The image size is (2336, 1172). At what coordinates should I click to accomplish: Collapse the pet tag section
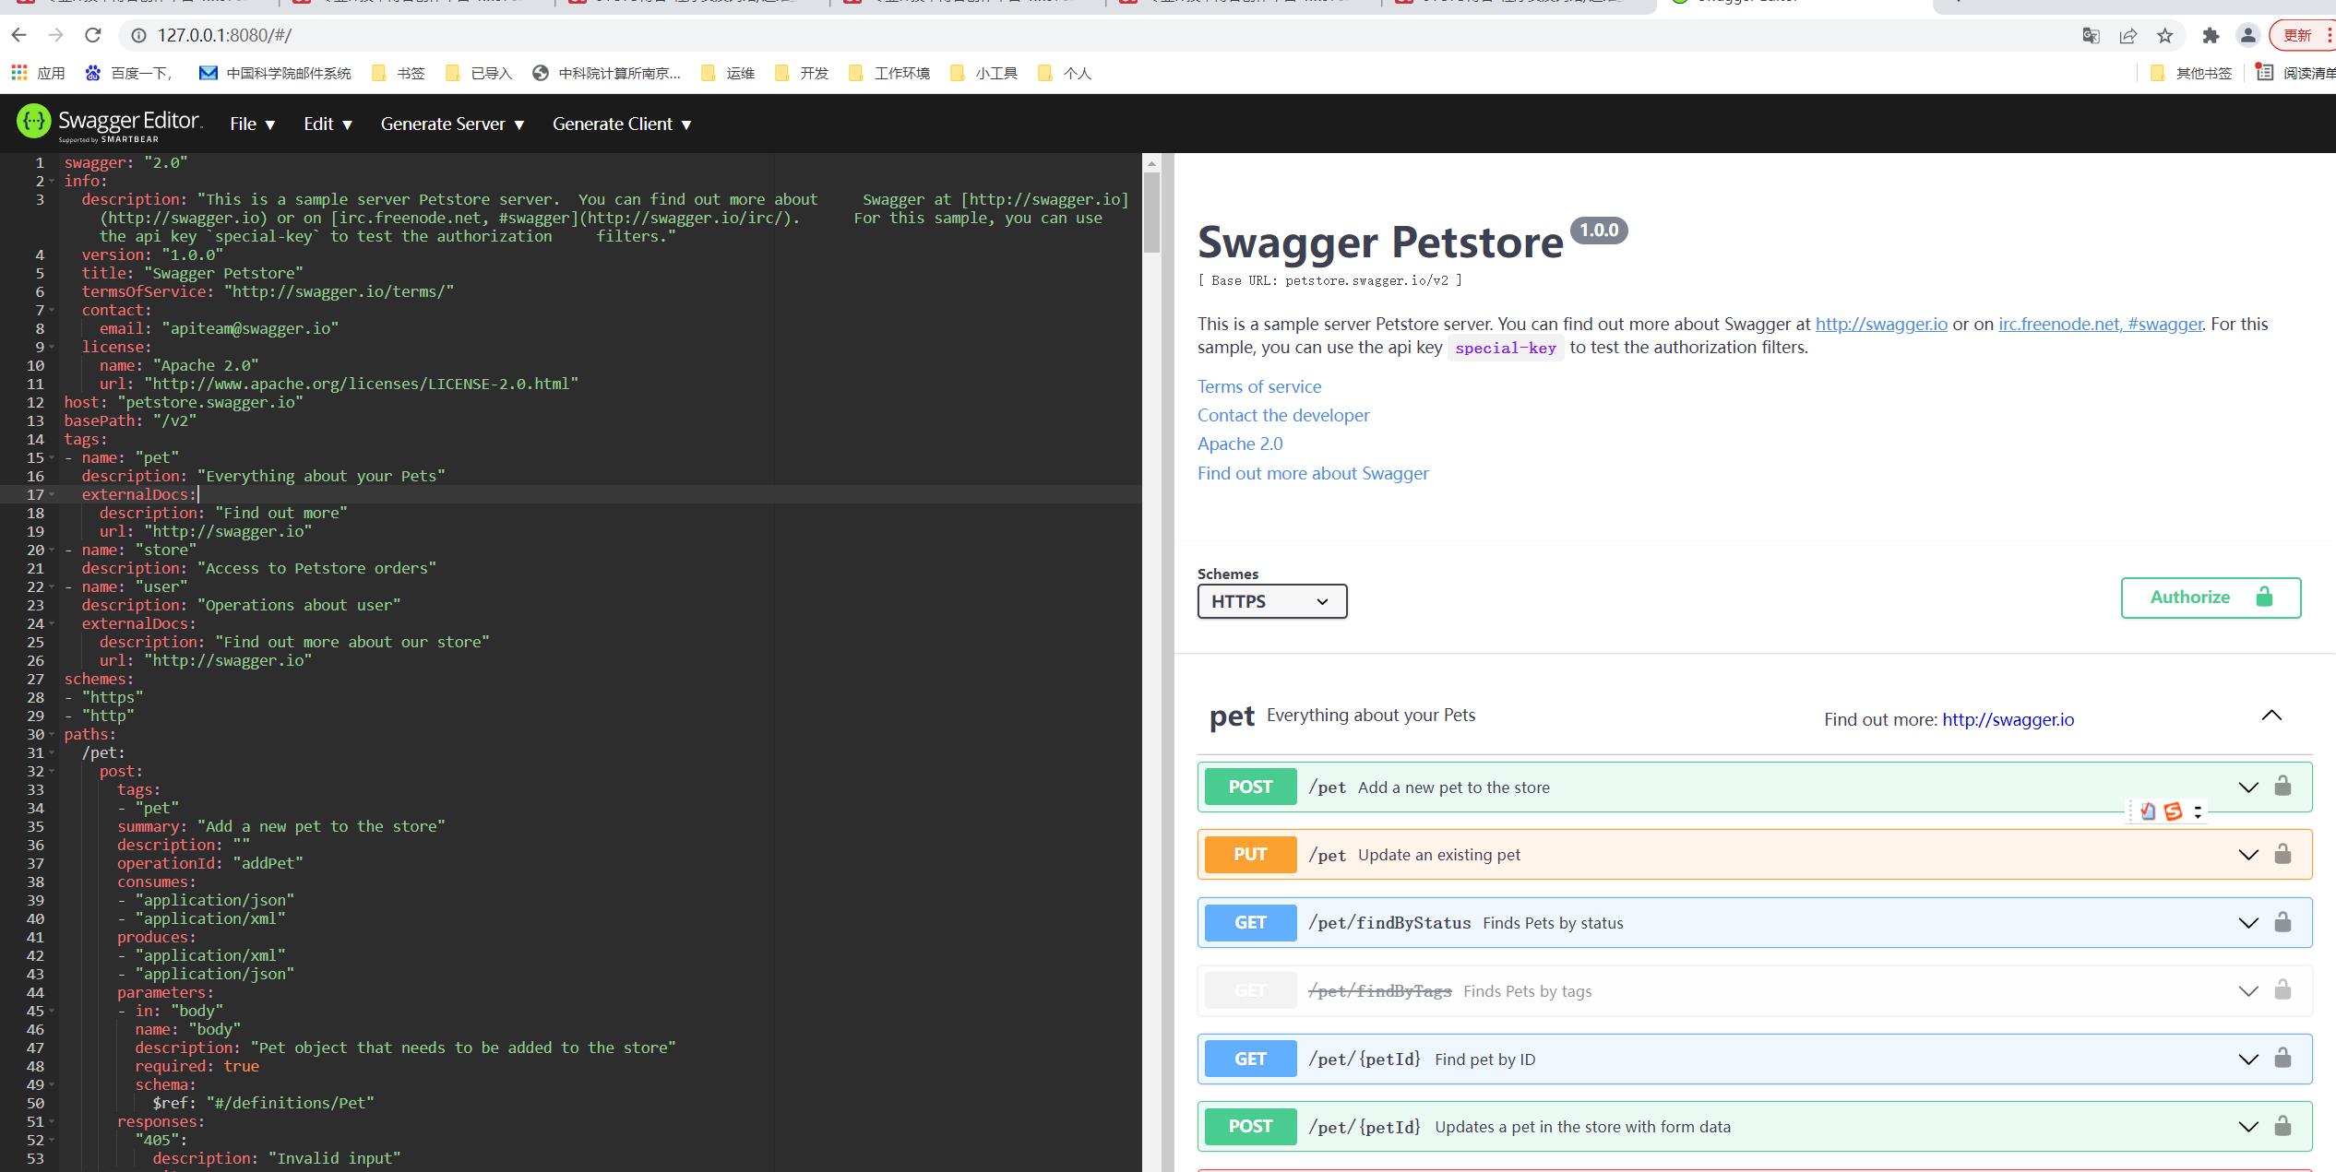click(x=2270, y=715)
